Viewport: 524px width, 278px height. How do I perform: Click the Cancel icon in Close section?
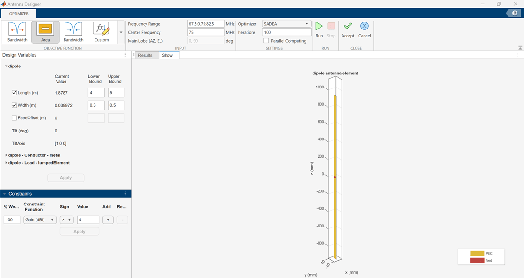(x=364, y=27)
